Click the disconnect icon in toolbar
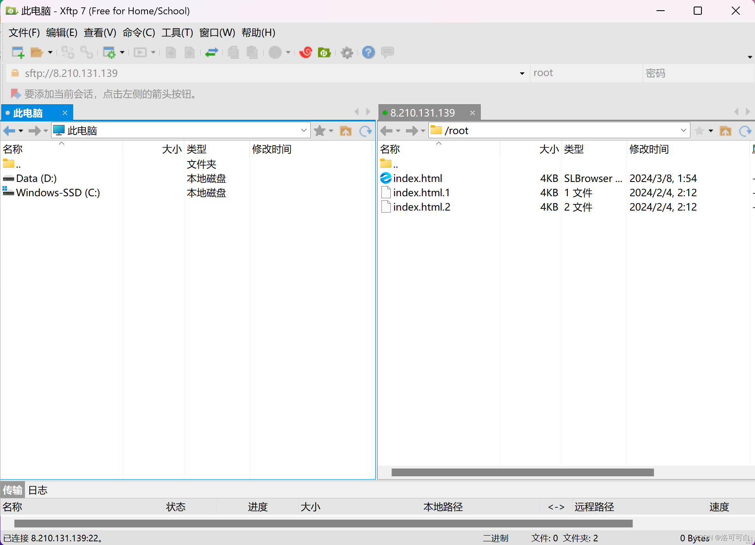The image size is (755, 545). (68, 52)
